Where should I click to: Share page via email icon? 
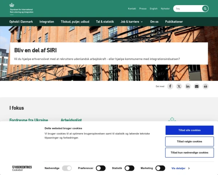pyautogui.click(x=197, y=86)
